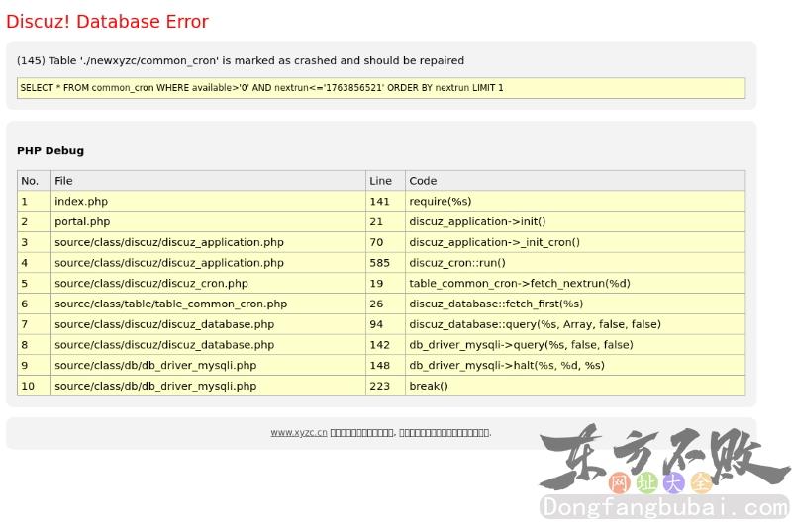Click the No. column header
The width and height of the screenshot is (792, 522).
click(30, 181)
